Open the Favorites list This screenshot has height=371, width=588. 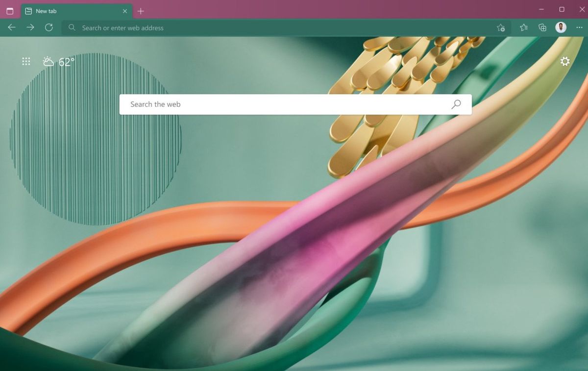point(524,27)
